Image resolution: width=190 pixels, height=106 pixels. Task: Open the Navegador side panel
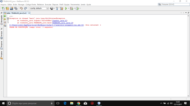coord(2,20)
